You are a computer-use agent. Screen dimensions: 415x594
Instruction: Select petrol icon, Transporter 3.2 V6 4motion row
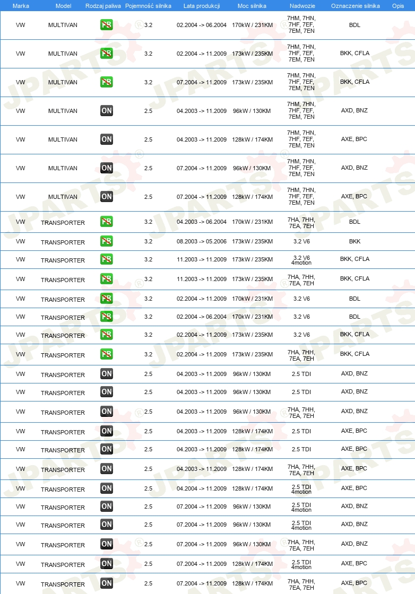point(107,259)
